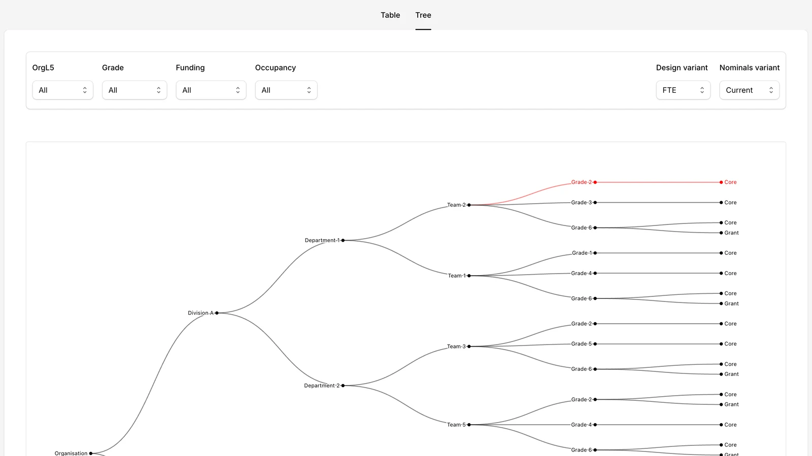The height and width of the screenshot is (456, 812).
Task: Open the Design variant FTE dropdown
Action: 683,90
